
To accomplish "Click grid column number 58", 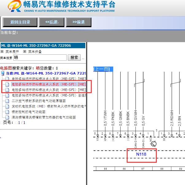I will tap(162, 169).
